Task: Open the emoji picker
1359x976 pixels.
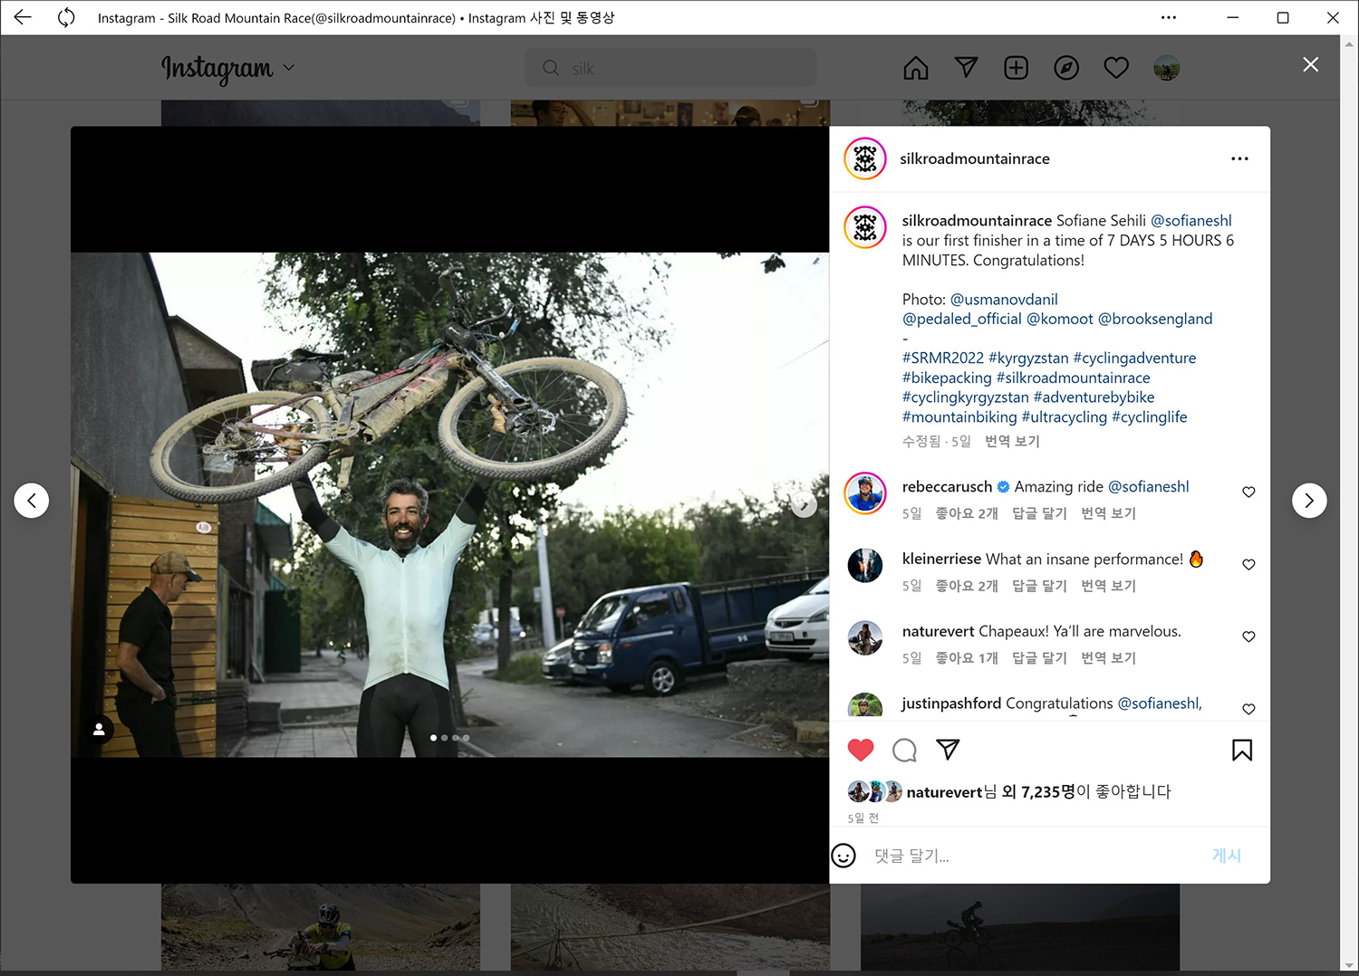Action: [x=843, y=856]
